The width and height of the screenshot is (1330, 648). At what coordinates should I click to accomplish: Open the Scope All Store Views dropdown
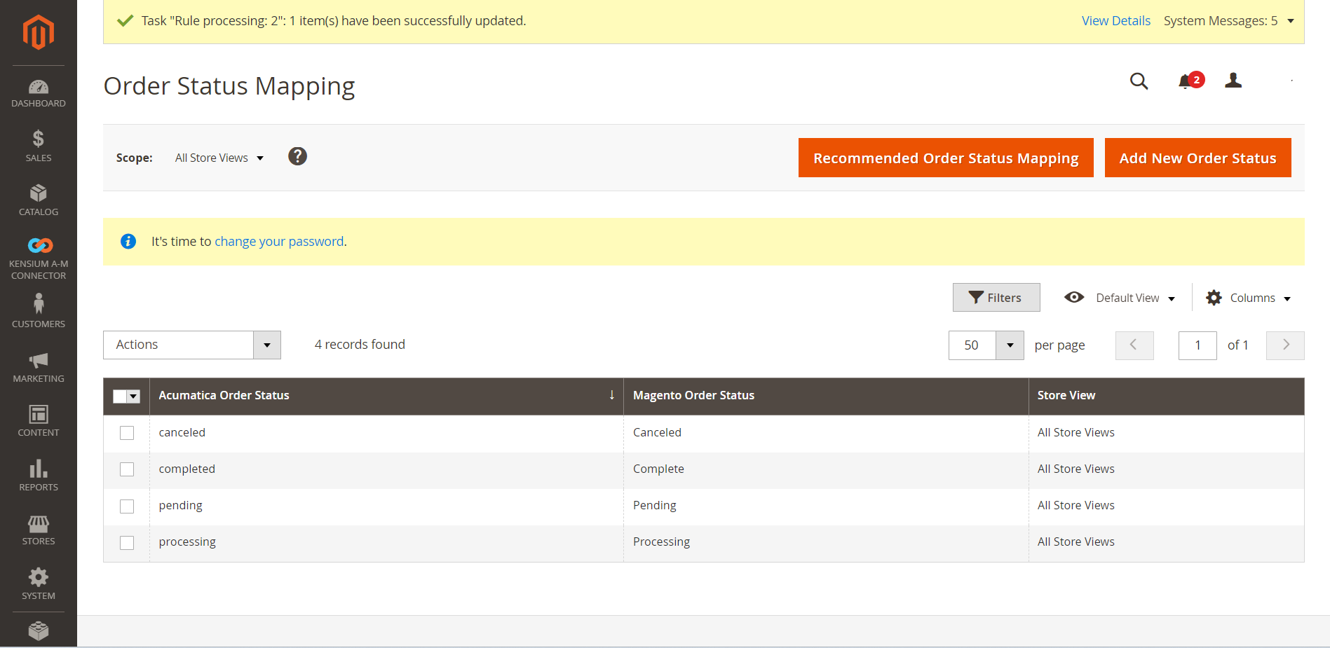[x=219, y=158]
